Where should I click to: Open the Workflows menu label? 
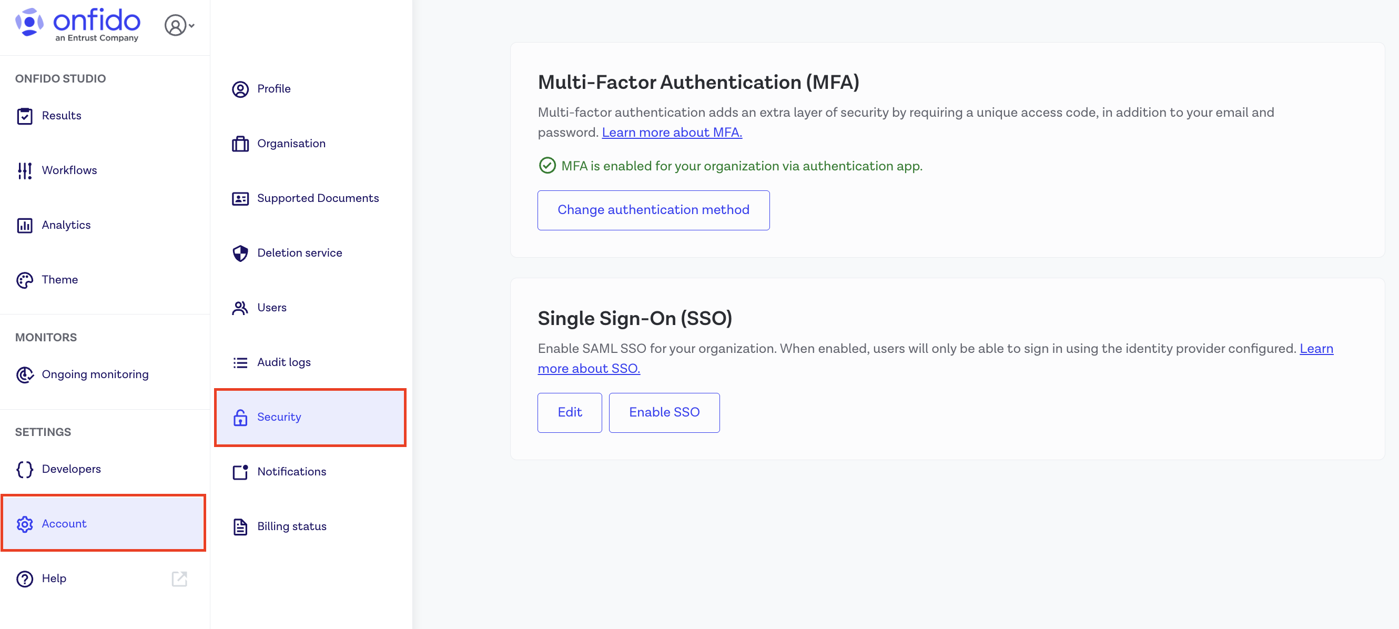[69, 170]
